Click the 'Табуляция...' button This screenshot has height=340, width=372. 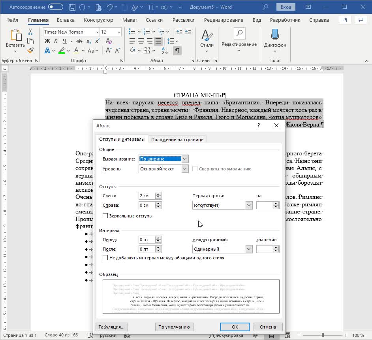[x=111, y=327]
